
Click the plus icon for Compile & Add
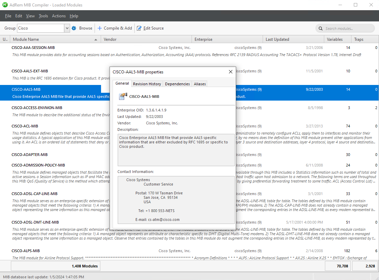[x=100, y=28]
